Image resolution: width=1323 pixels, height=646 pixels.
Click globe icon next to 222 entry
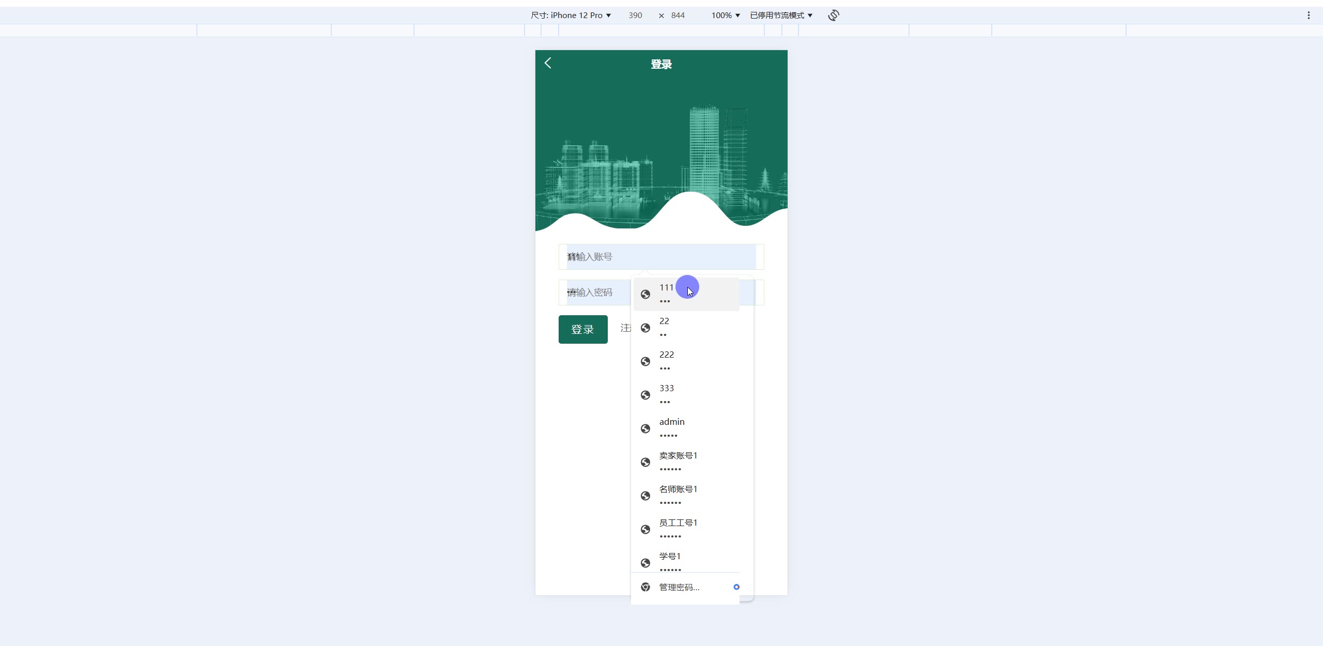pos(645,361)
